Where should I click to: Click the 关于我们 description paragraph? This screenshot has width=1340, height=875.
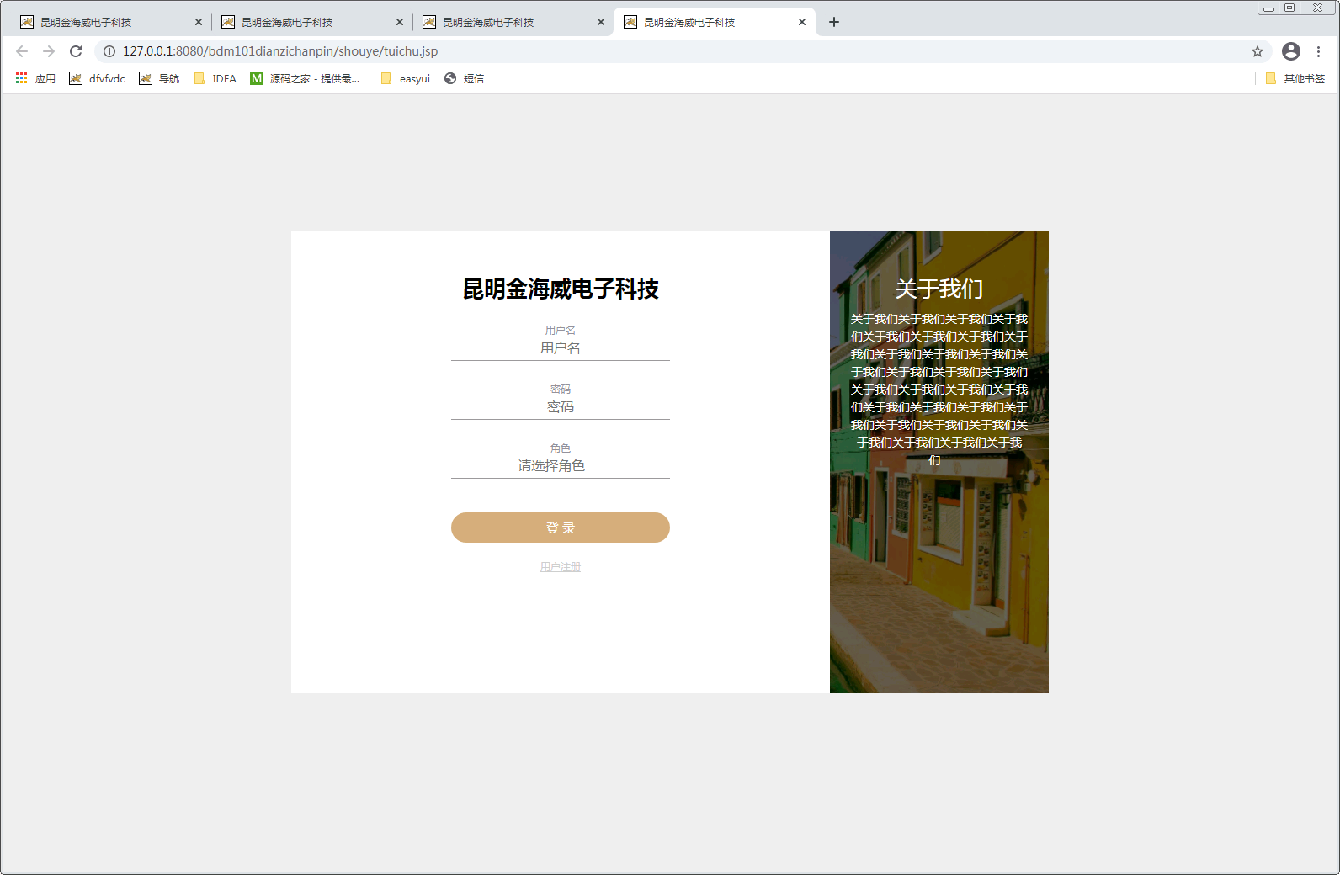coord(939,390)
